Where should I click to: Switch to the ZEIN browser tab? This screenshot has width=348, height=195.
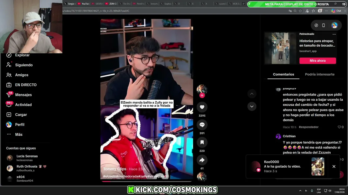[x=111, y=4]
